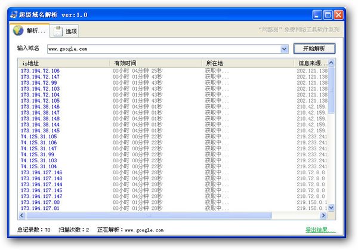The height and width of the screenshot is (250, 358).
Task: Select row 173.194.127.144
Action: pos(173,184)
